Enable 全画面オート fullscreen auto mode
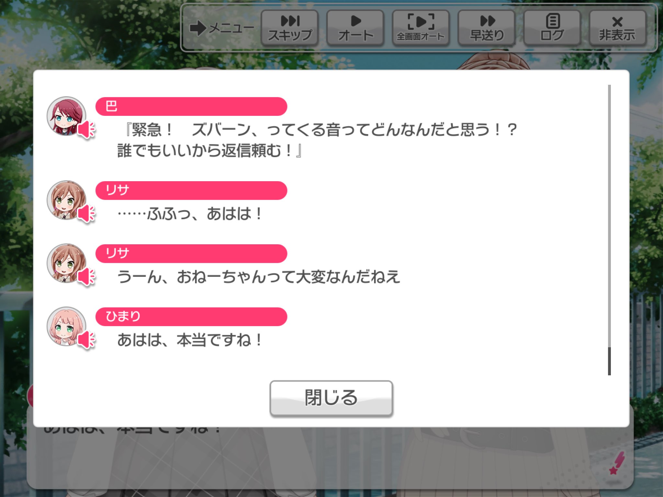The height and width of the screenshot is (497, 663). click(421, 28)
